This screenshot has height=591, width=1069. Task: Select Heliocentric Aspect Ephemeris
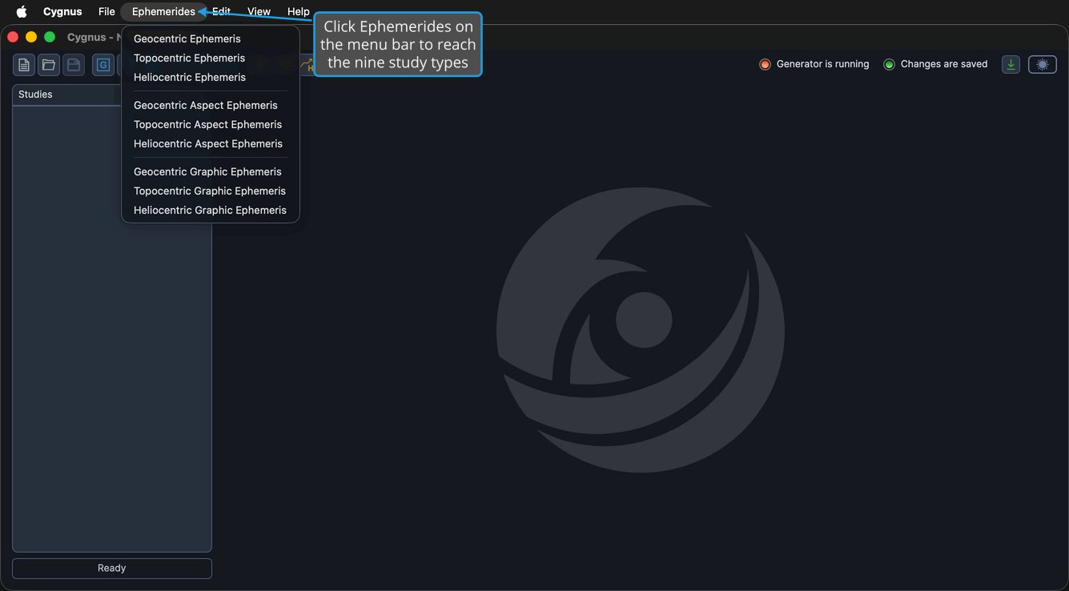point(211,143)
